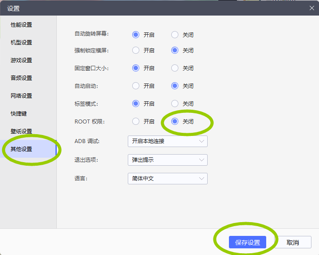The width and height of the screenshot is (319, 255).
Task: Select 关闭 for 标签模式
Action: pos(175,104)
